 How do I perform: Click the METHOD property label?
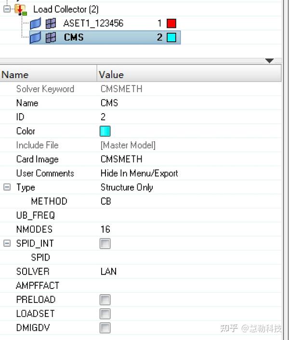49,201
